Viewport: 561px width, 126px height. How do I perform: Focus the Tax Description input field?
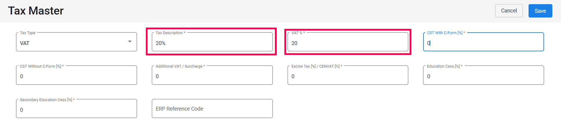point(212,43)
